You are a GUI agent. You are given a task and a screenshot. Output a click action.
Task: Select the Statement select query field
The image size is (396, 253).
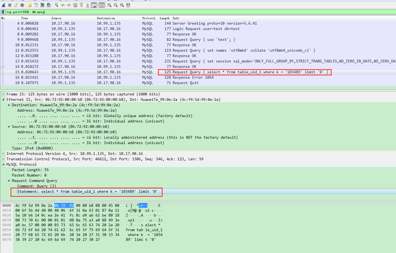[87, 191]
